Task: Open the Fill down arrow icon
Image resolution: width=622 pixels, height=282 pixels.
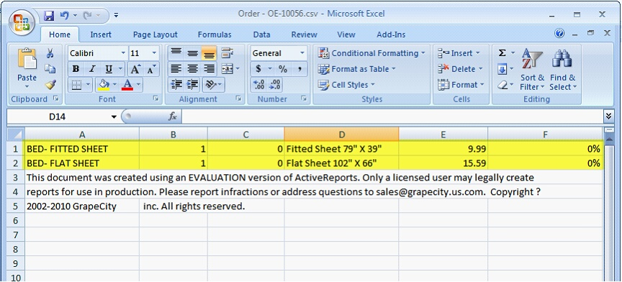Action: (502, 70)
